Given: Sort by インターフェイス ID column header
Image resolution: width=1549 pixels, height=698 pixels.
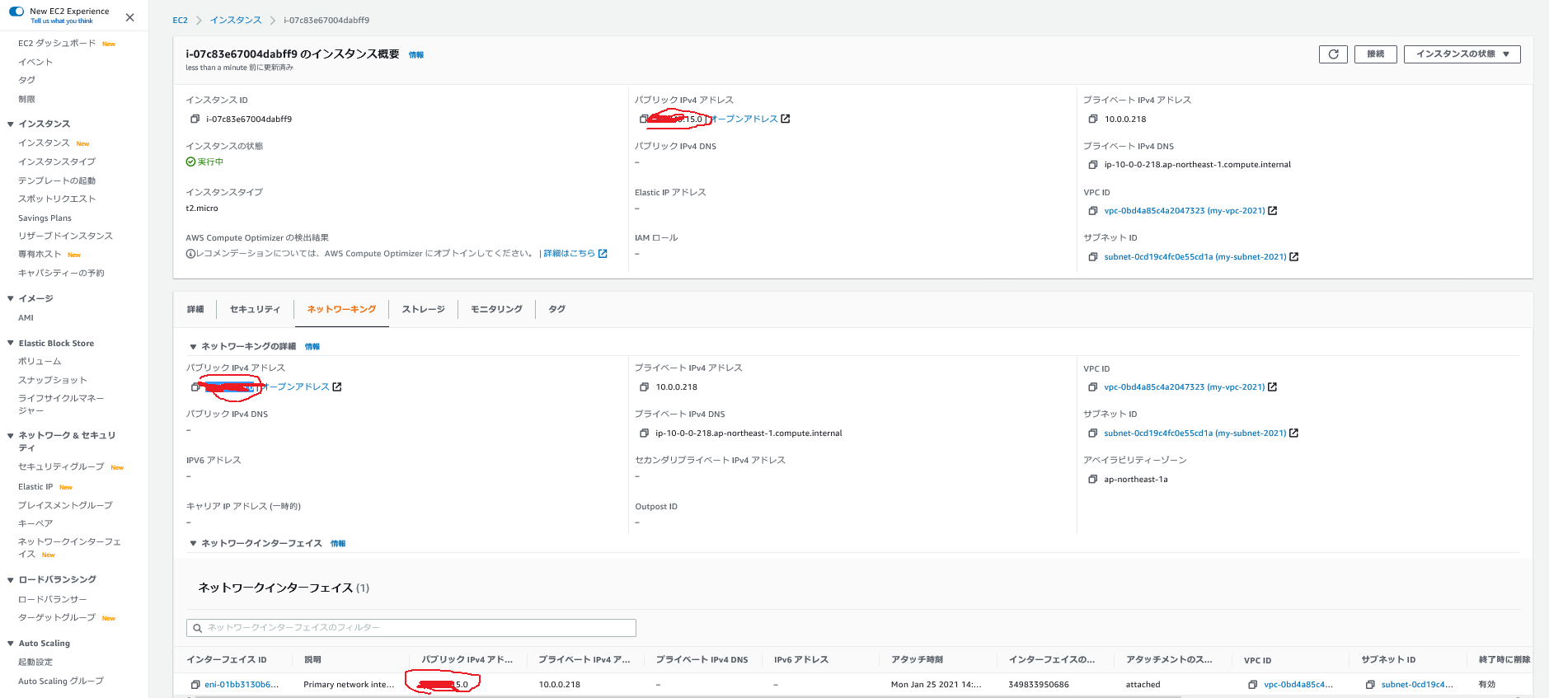Looking at the screenshot, I should [227, 660].
